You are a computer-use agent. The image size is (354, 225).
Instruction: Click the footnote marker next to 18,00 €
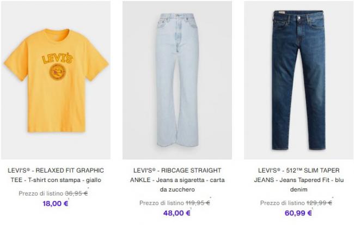[x=69, y=199]
